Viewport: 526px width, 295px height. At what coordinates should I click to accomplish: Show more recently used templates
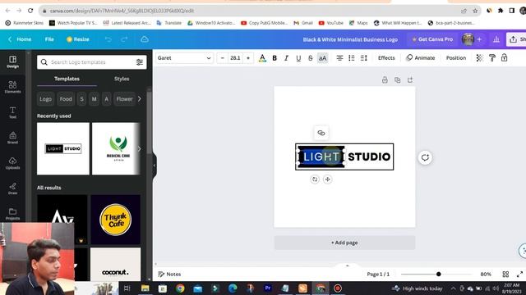click(139, 148)
